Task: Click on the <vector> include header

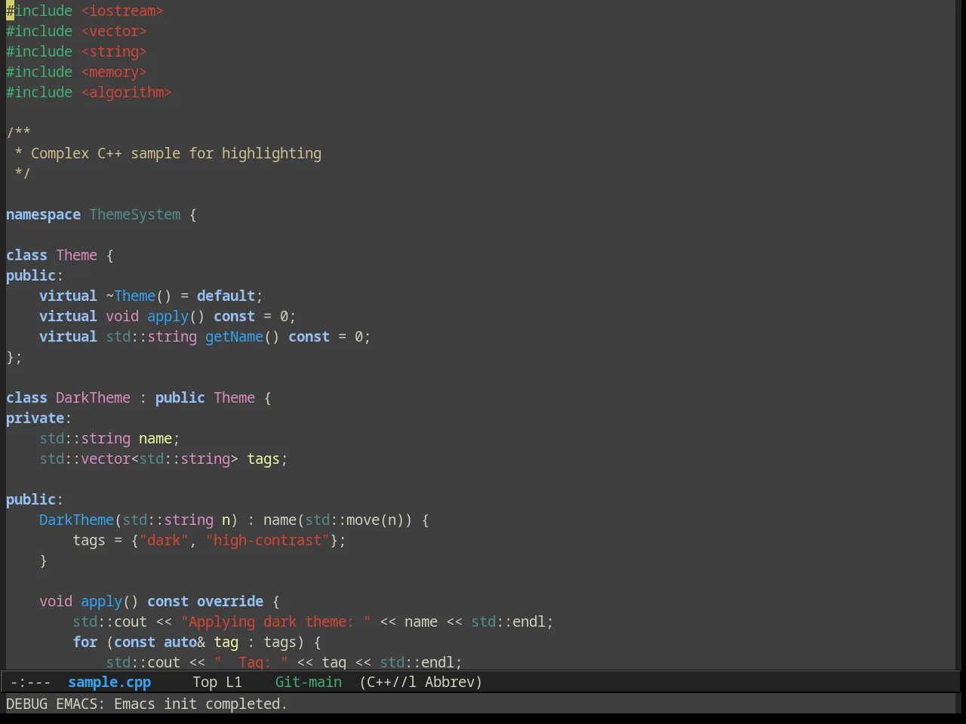Action: click(x=114, y=32)
